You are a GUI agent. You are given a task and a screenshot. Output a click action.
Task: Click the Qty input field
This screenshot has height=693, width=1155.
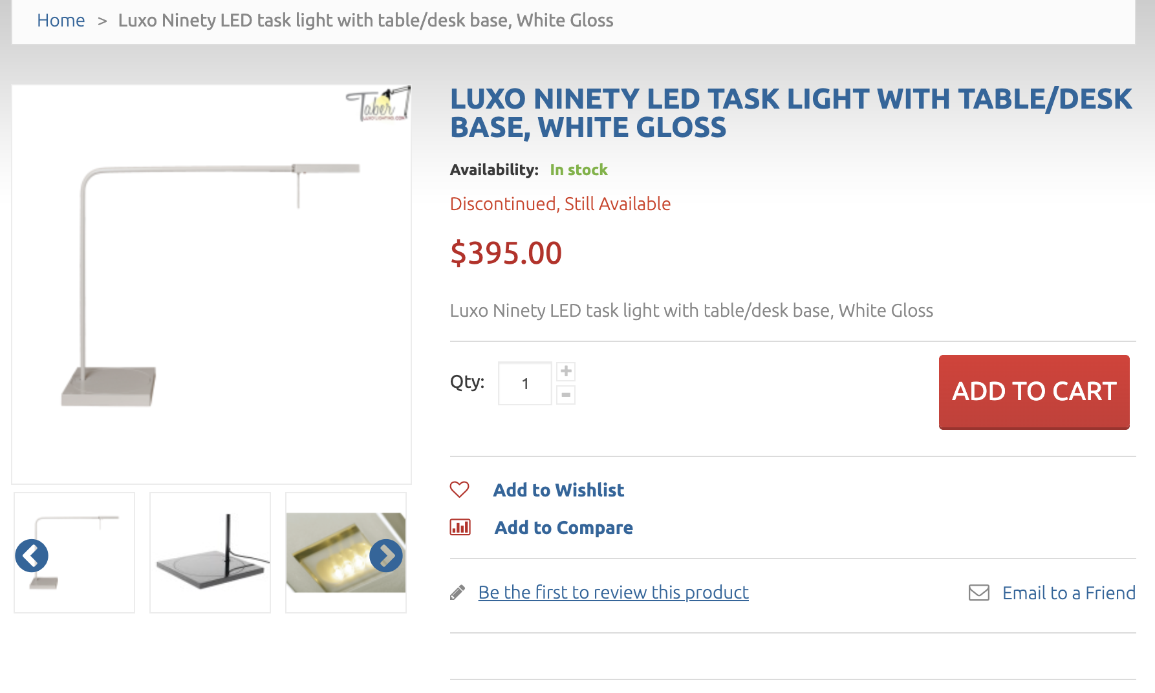(x=525, y=383)
